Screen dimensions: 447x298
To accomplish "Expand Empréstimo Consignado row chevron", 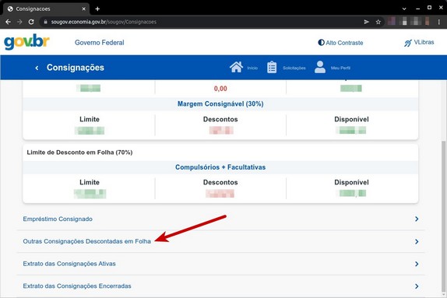I will [x=417, y=219].
